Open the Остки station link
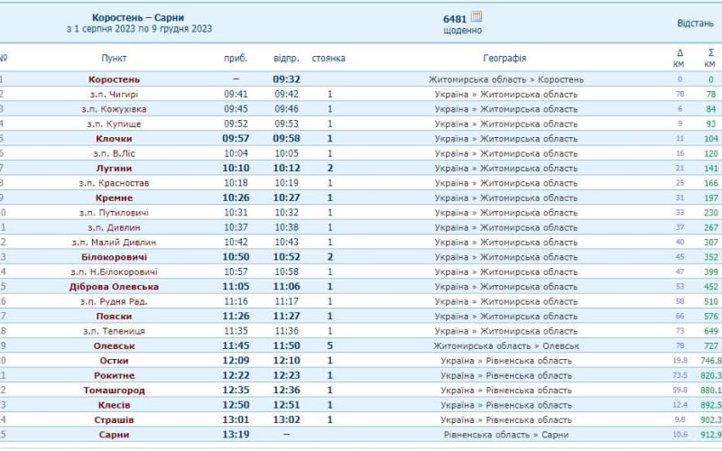 (114, 360)
